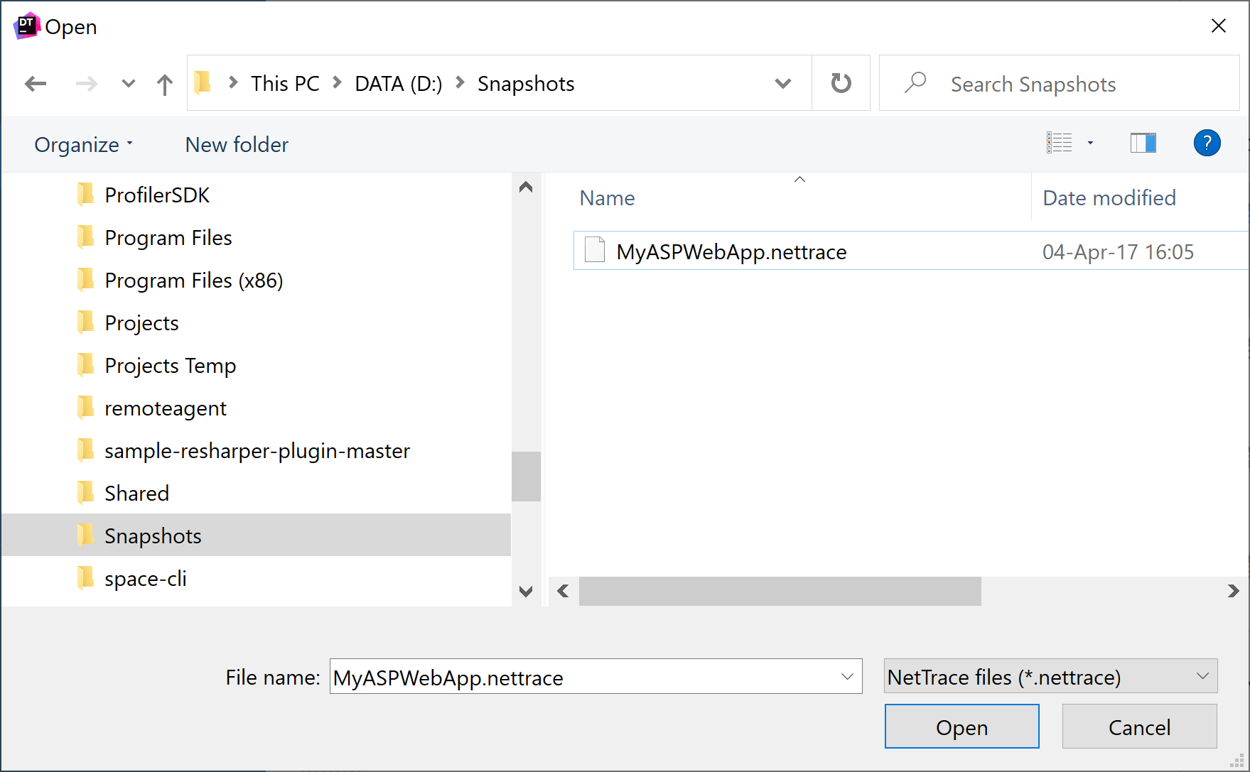Screen dimensions: 1250x772
Task: Click the File name input field
Action: tap(583, 678)
